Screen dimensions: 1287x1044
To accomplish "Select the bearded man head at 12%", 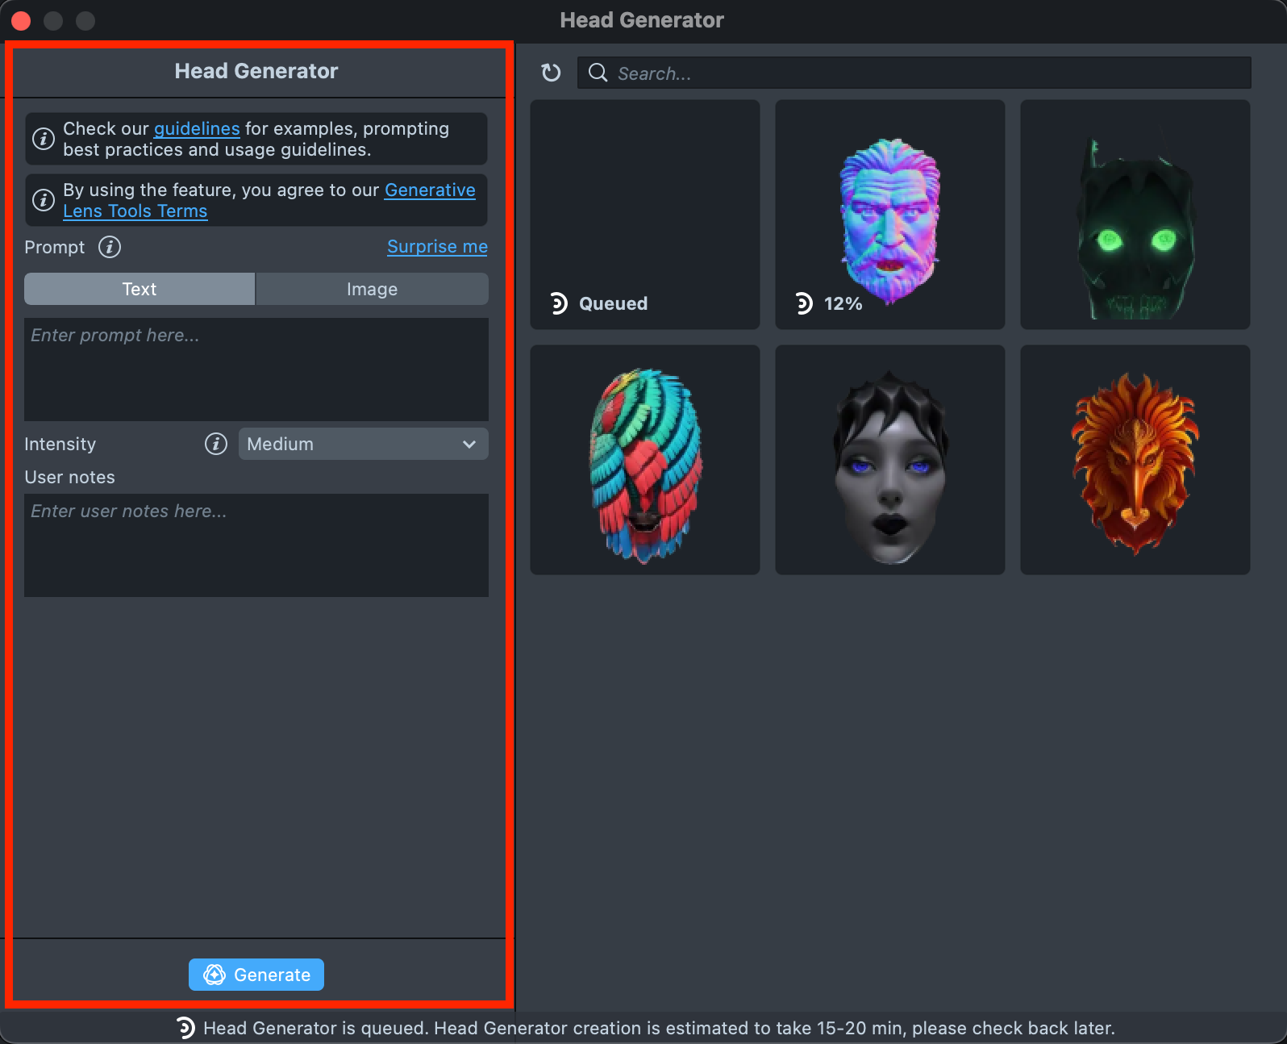I will [x=890, y=215].
